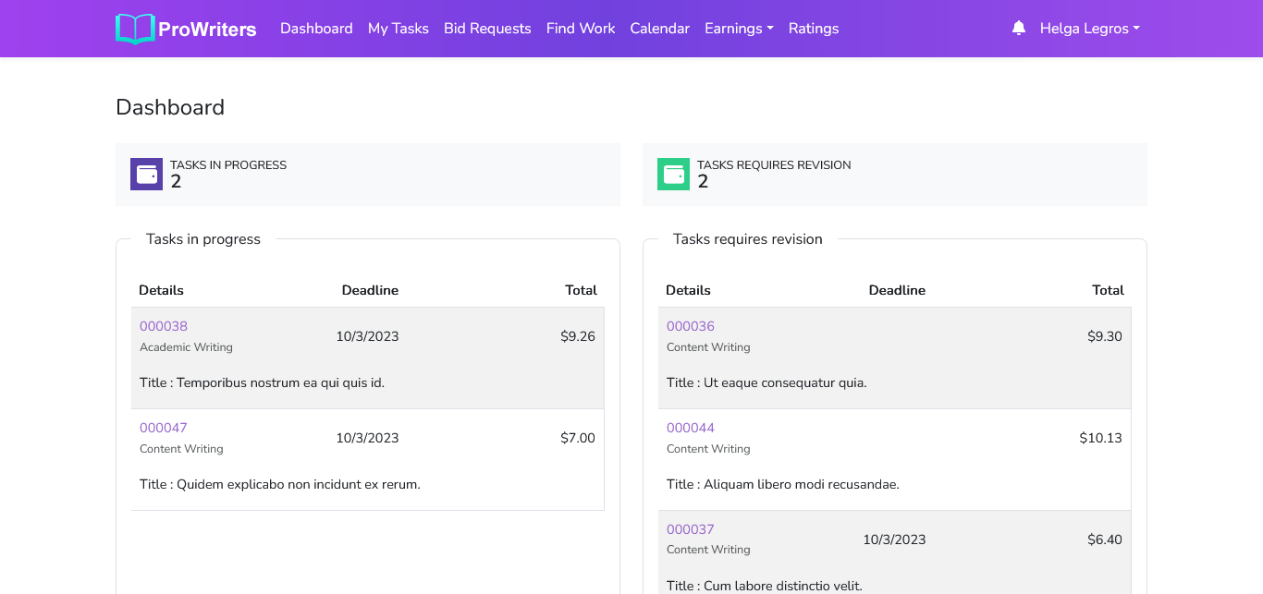The image size is (1263, 594).
Task: Open the Calendar page
Action: coord(659,29)
